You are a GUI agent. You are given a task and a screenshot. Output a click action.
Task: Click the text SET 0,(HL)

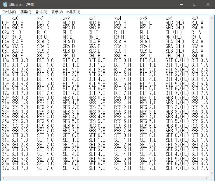click(177, 135)
